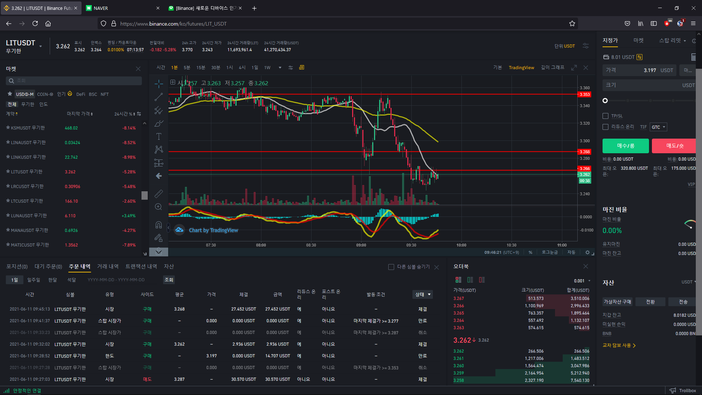Toggle hide other symbols checkbox

(391, 267)
